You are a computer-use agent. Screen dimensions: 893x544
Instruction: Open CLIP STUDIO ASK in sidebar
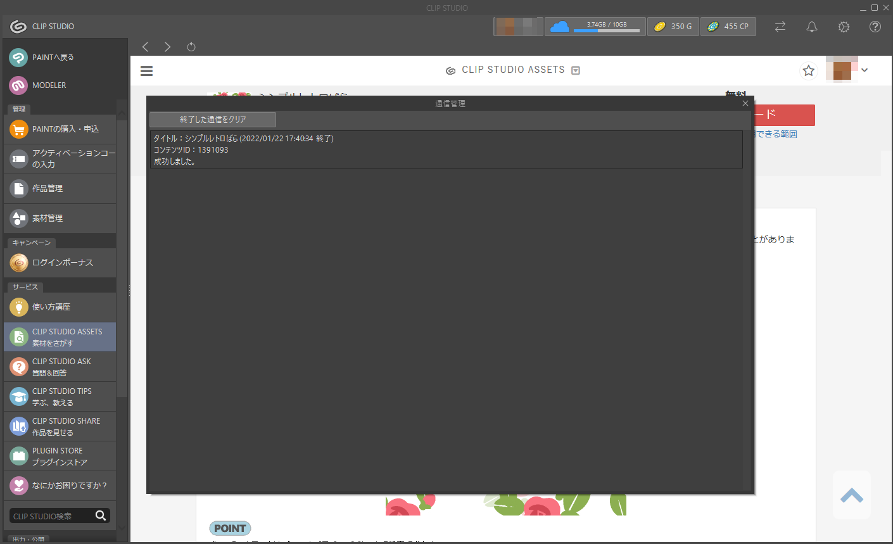click(60, 367)
